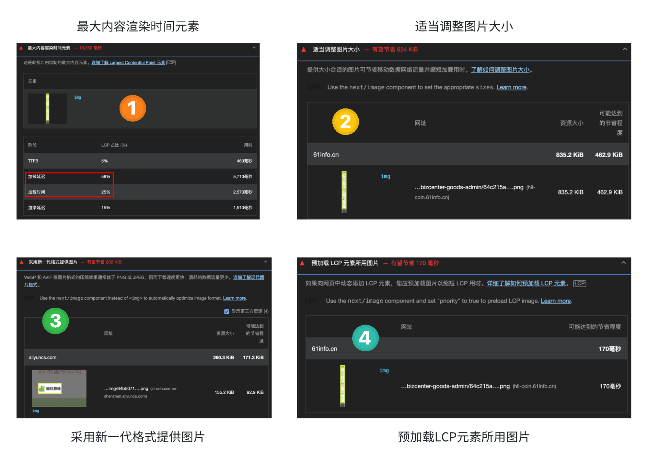648x461 pixels.
Task: Toggle the 显示第三方资源 checkbox
Action: click(x=226, y=312)
